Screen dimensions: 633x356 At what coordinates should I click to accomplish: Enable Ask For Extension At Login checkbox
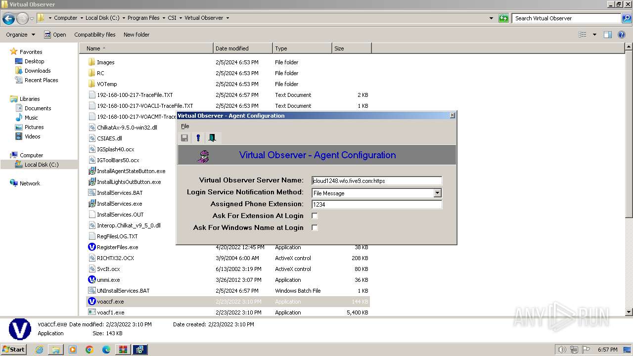coord(315,216)
